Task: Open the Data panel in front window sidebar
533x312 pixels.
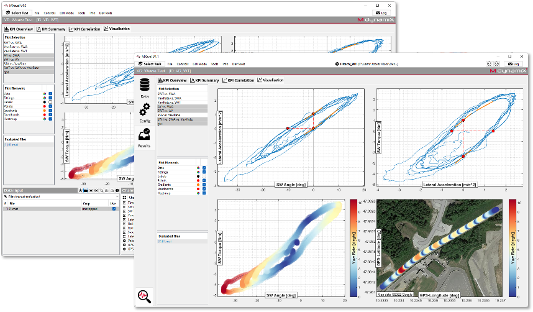Action: [x=145, y=88]
